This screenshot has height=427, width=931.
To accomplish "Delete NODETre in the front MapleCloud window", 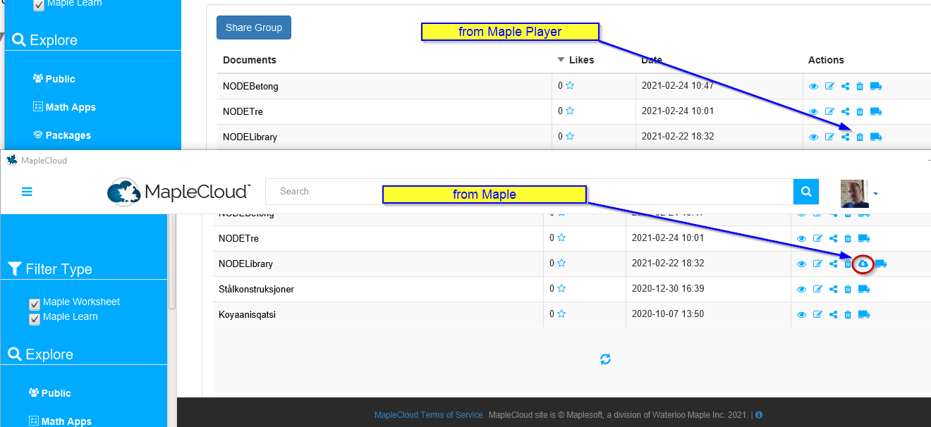I will [x=848, y=238].
